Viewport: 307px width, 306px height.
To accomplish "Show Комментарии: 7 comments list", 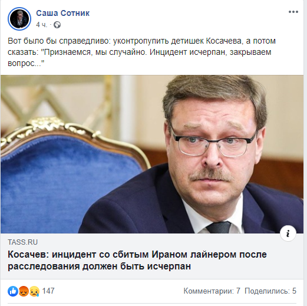I will (x=212, y=291).
